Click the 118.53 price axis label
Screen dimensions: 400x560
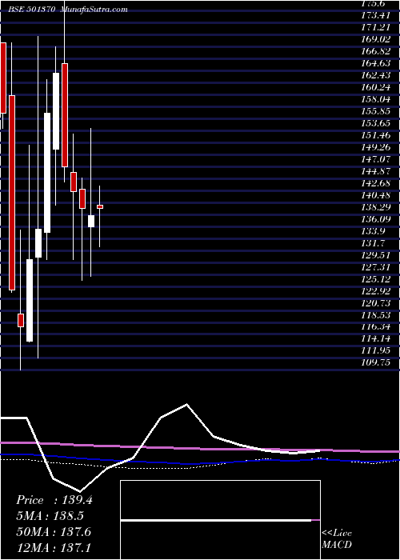pyautogui.click(x=377, y=315)
